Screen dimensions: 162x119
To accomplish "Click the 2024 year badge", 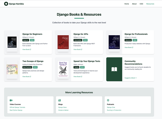I will click(x=32, y=40).
